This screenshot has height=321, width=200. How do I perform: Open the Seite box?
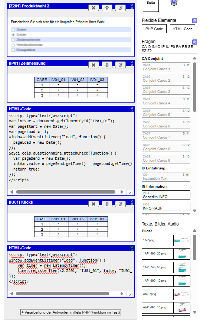point(151,5)
